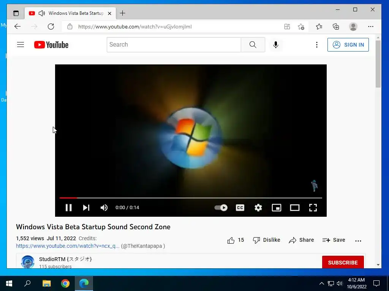Subscribe to StudioRTM channel
389x291 pixels.
(x=343, y=262)
